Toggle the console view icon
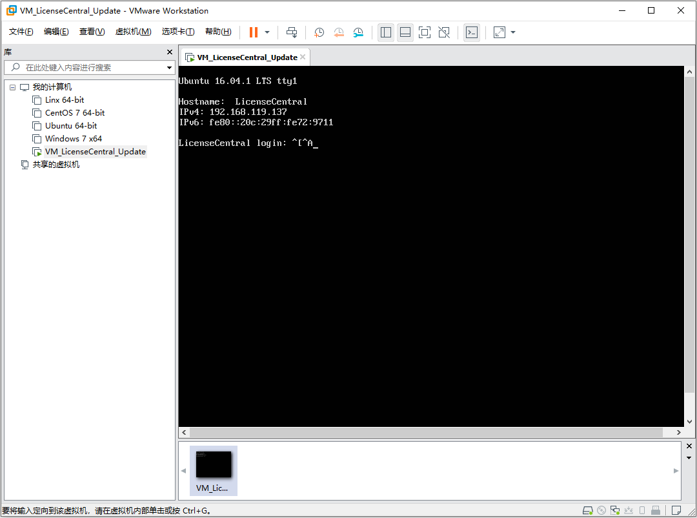Image resolution: width=697 pixels, height=518 pixels. coord(472,32)
